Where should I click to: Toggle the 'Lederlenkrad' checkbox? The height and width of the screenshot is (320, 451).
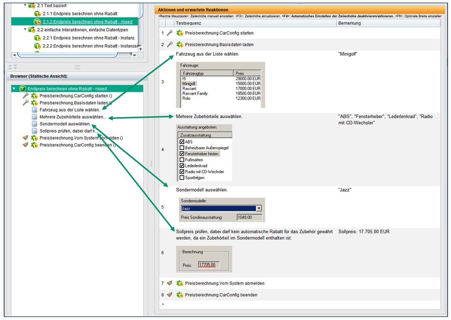(x=182, y=165)
